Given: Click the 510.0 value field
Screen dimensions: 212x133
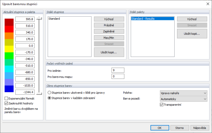Looking at the screenshot, I should [25, 26].
